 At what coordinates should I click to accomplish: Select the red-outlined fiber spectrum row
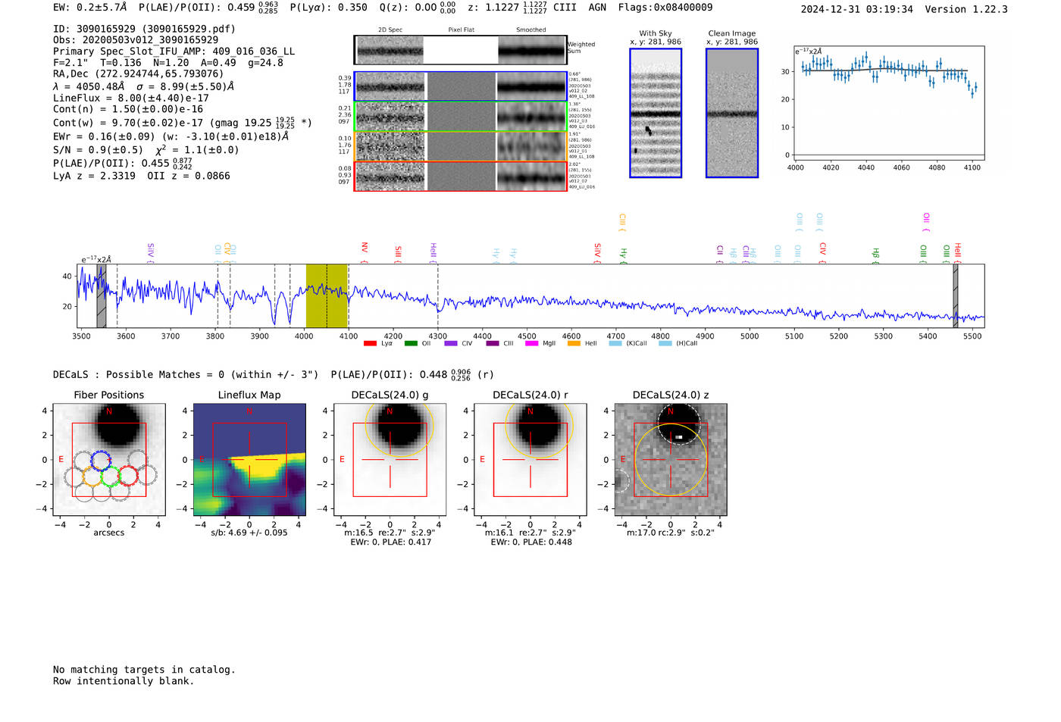click(461, 176)
